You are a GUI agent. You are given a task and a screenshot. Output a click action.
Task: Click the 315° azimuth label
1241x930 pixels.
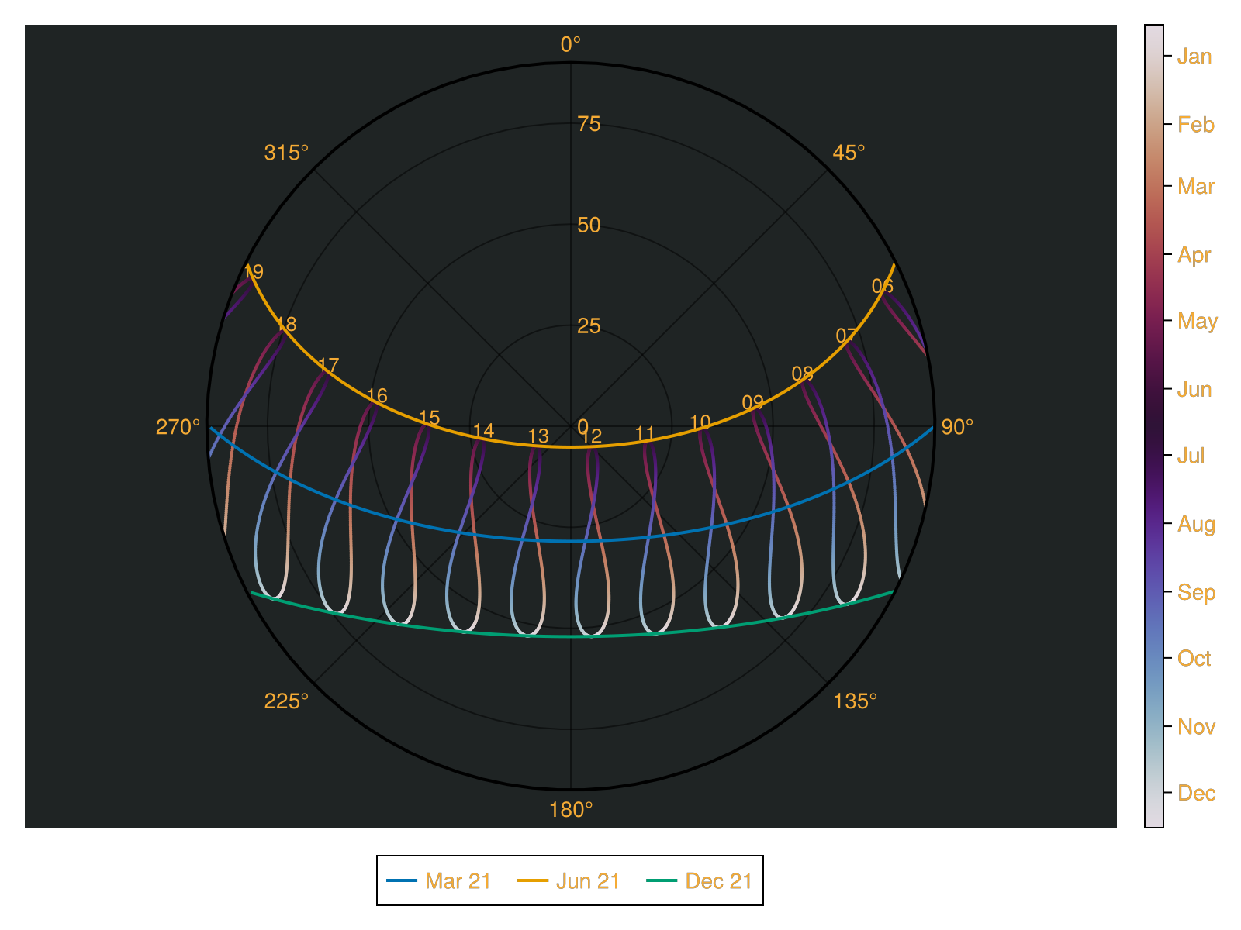(286, 153)
